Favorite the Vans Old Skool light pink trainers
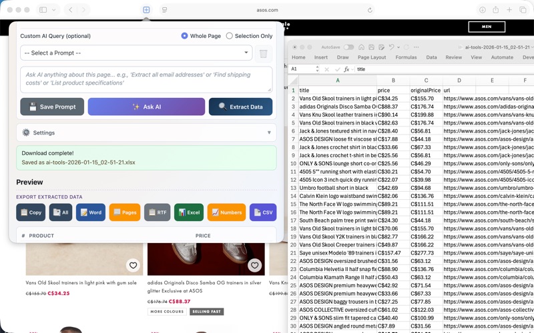 [133, 265]
